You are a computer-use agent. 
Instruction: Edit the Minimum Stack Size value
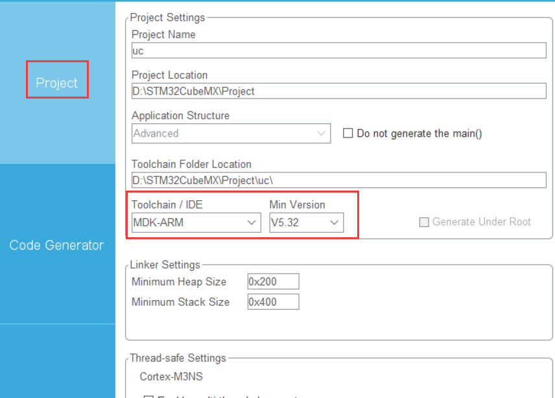[x=273, y=302]
